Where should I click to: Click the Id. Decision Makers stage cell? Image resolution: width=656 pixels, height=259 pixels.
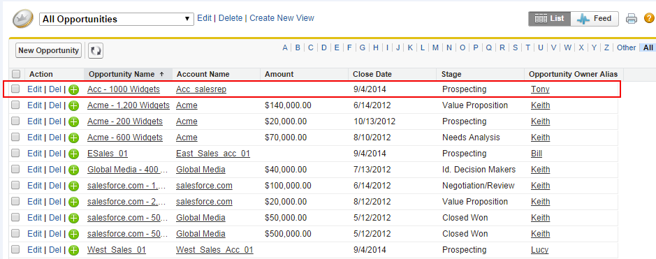pos(479,169)
